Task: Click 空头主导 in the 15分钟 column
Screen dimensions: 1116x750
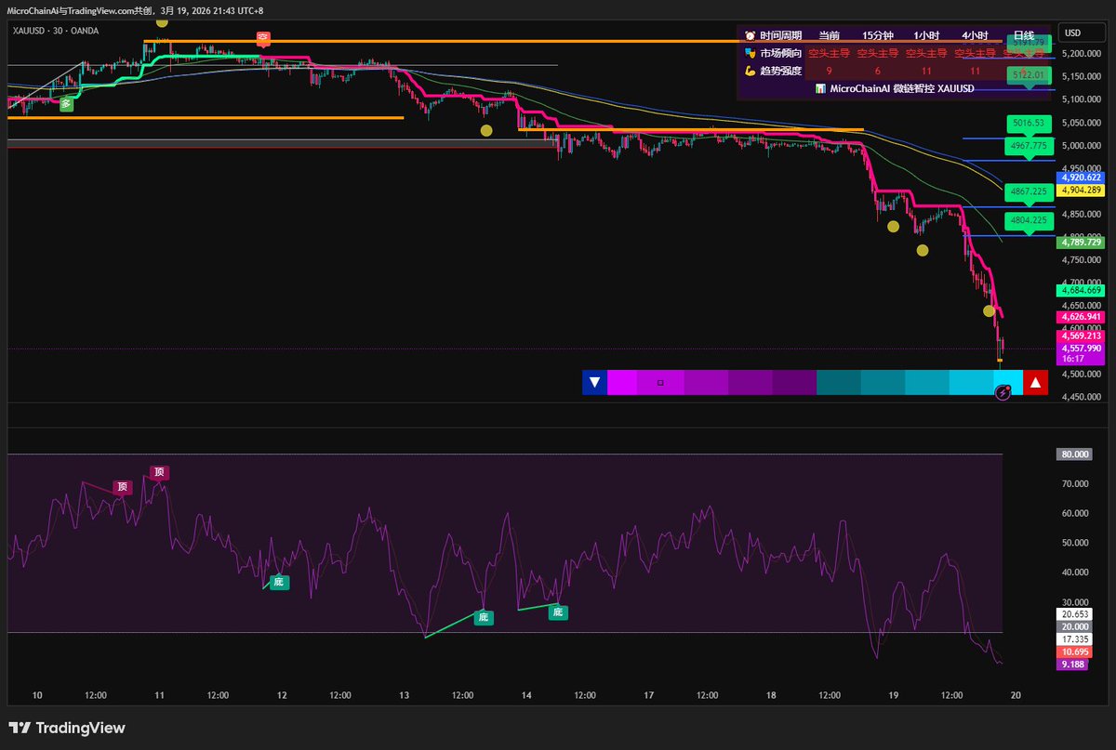Action: (x=877, y=53)
